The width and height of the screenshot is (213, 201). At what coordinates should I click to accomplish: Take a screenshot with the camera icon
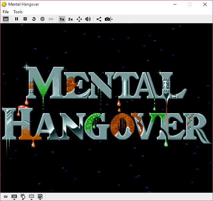coord(107,19)
